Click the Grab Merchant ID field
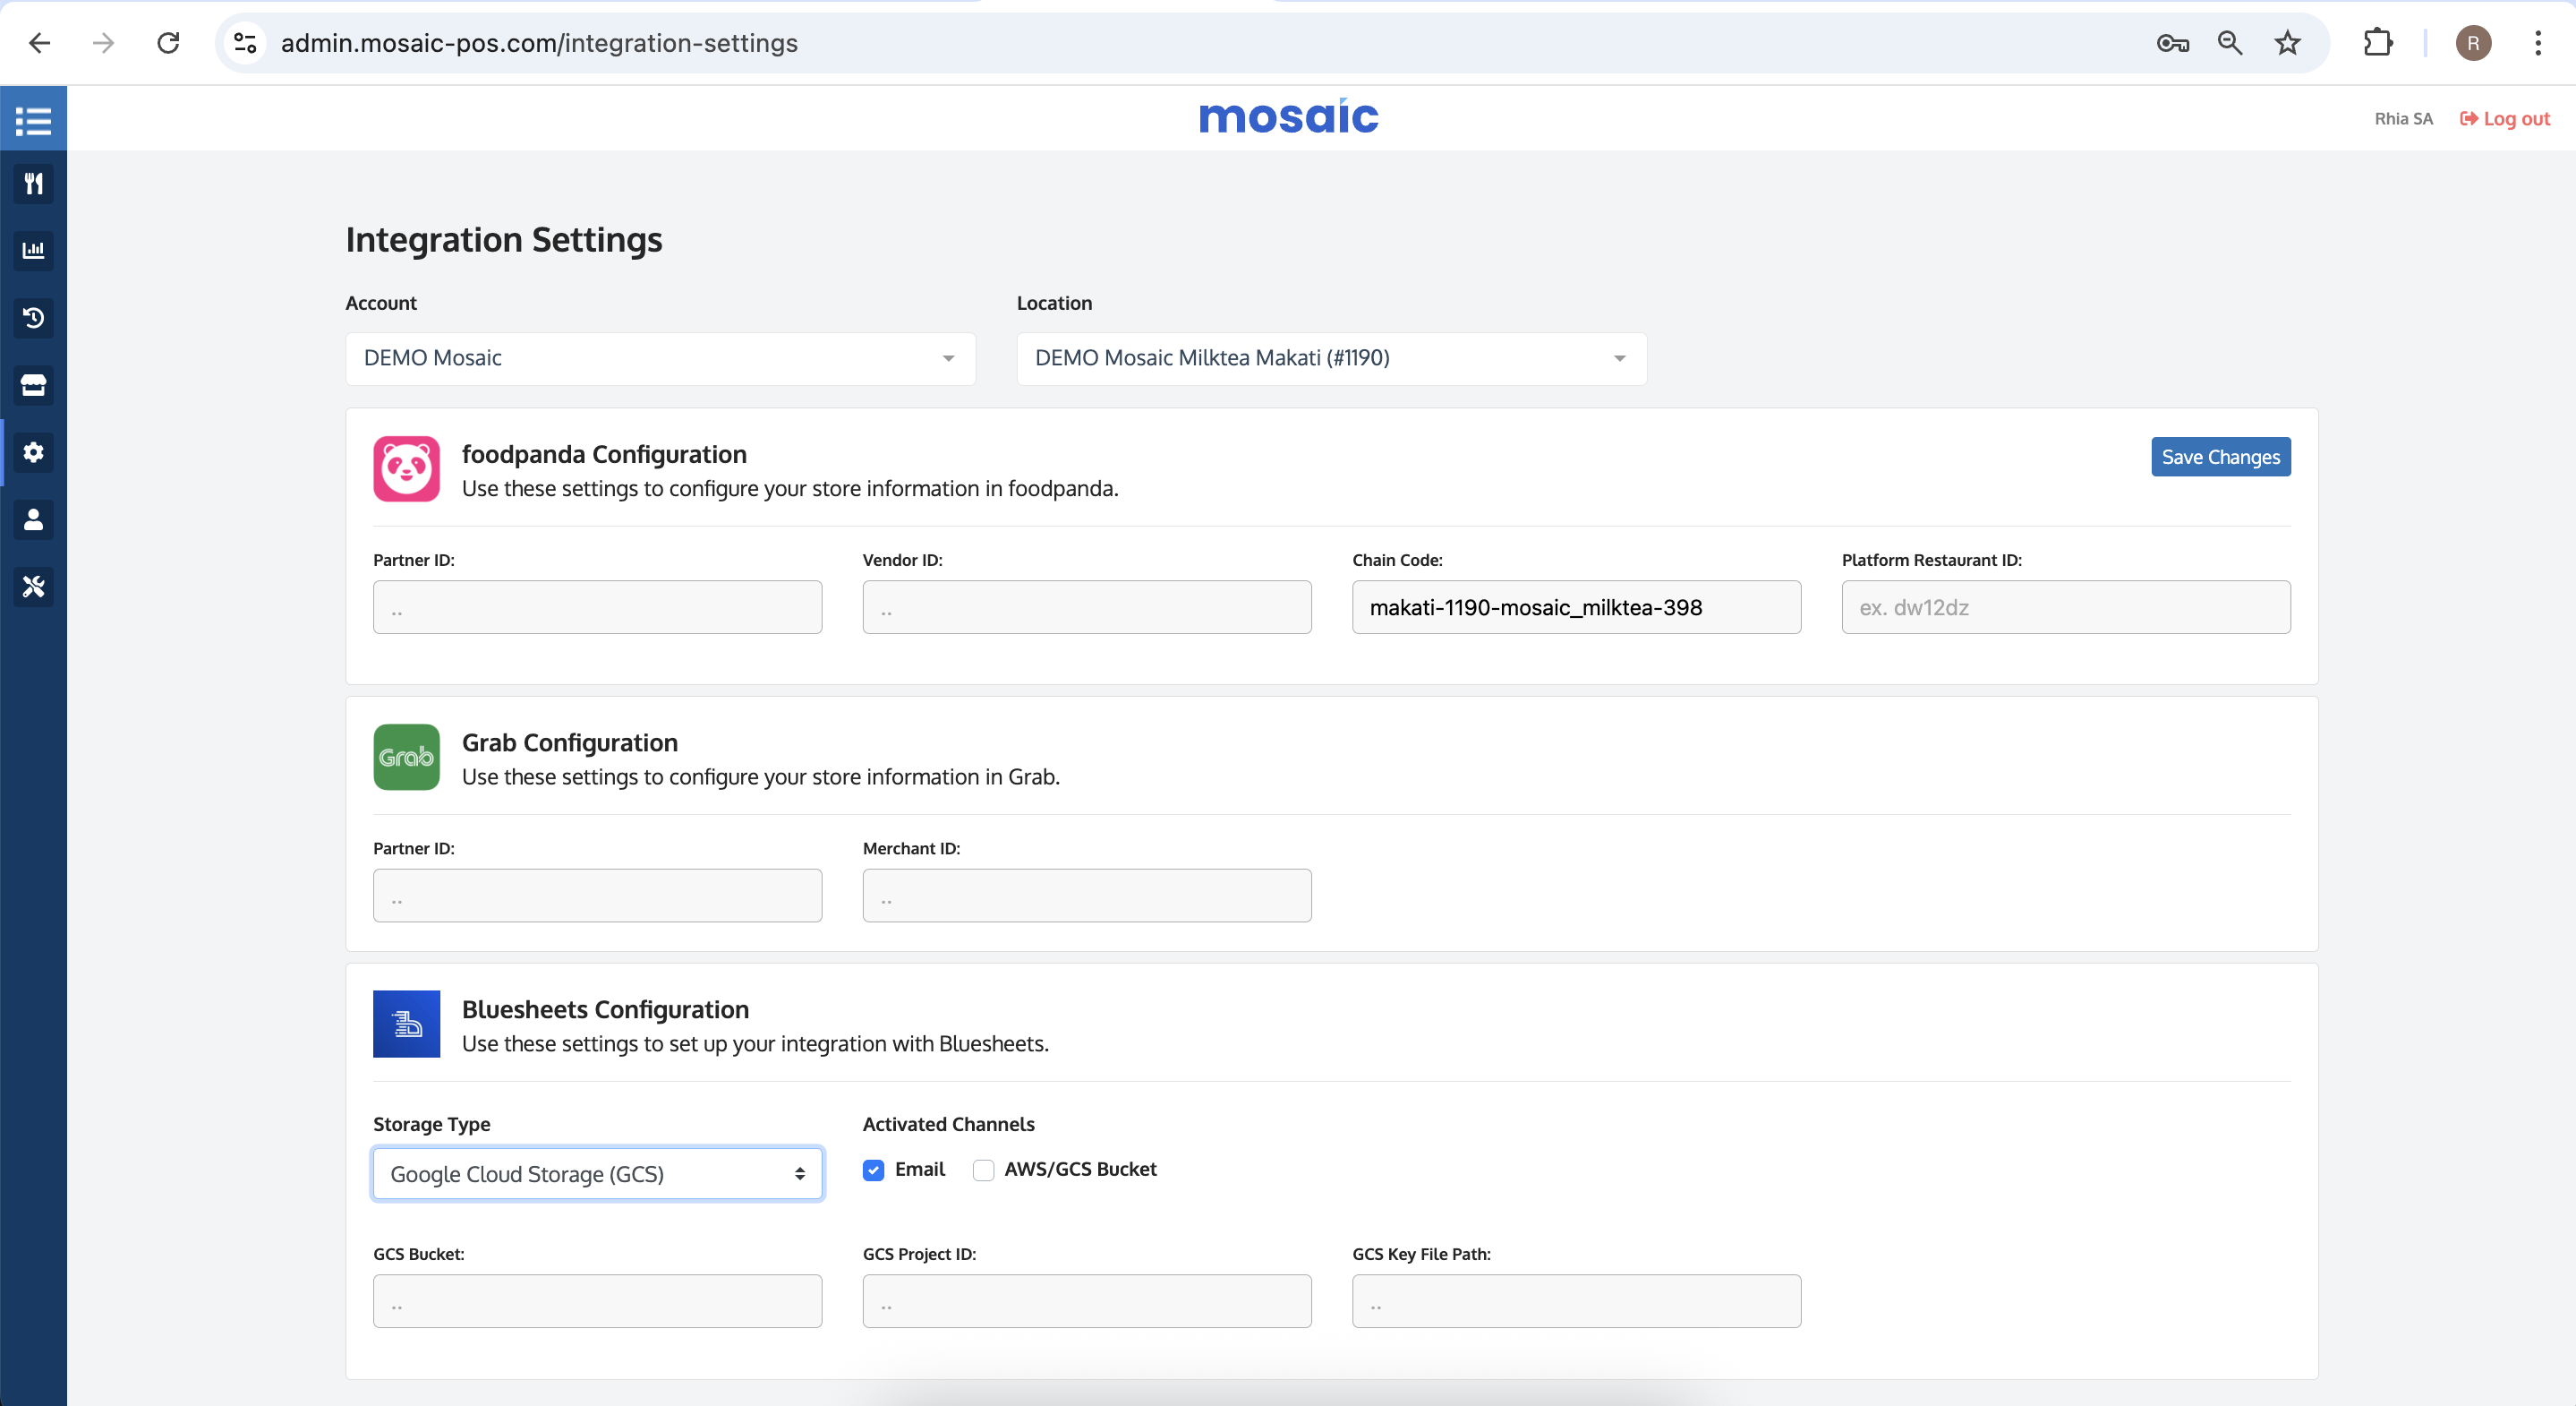This screenshot has height=1406, width=2576. tap(1086, 896)
